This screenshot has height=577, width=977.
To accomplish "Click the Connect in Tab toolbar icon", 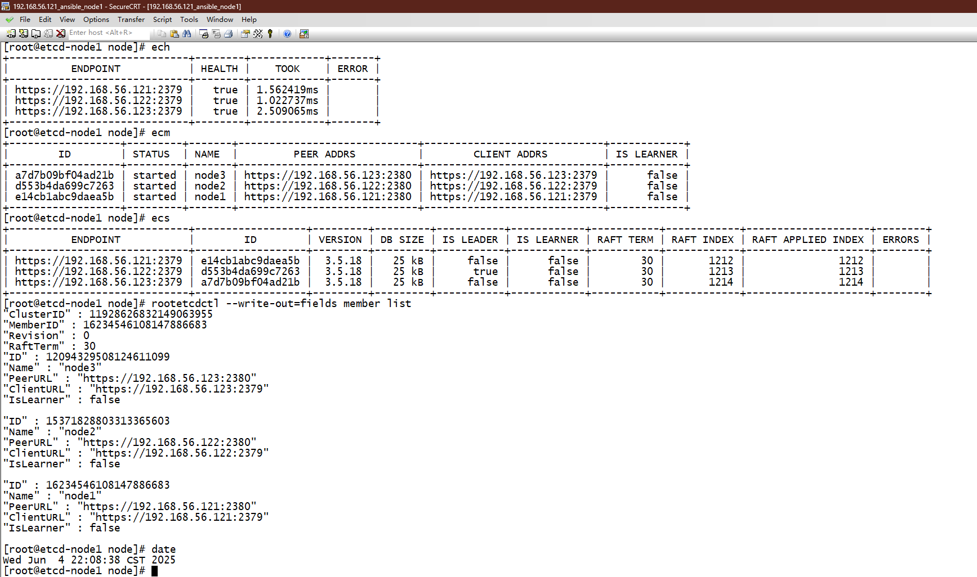I will click(x=36, y=34).
